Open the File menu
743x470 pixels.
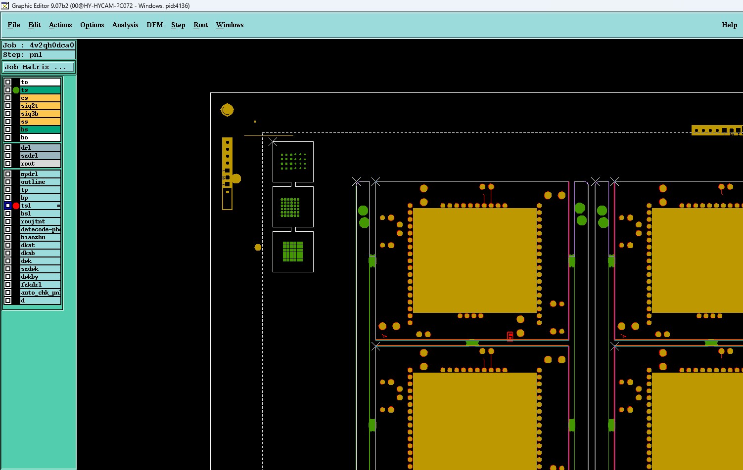coord(14,25)
